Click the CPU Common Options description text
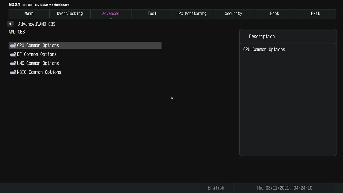This screenshot has width=343, height=193. tap(264, 50)
